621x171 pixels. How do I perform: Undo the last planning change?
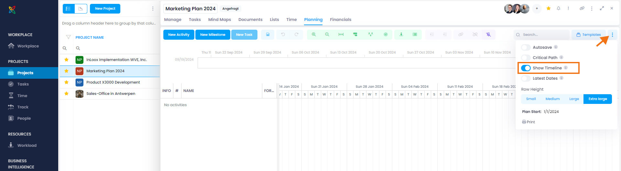click(x=283, y=35)
